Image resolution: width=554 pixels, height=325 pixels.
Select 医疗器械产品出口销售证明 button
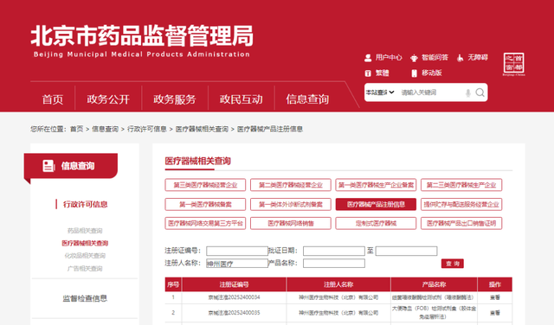coord(461,223)
